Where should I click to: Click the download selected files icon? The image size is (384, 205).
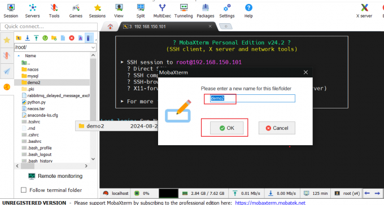[28, 38]
